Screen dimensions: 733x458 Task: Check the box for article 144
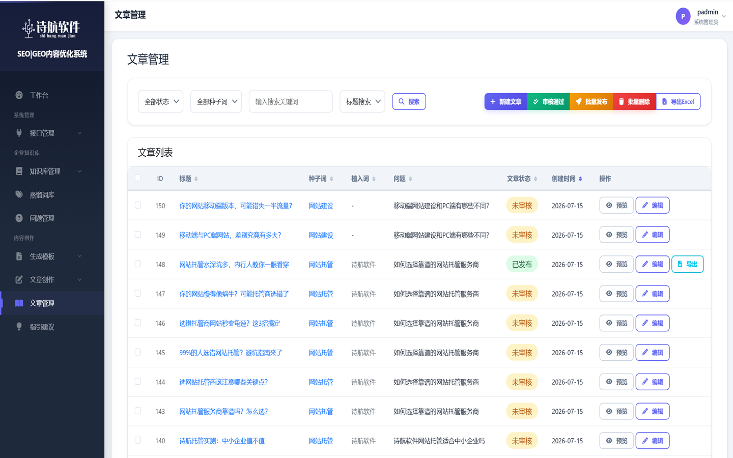click(137, 381)
